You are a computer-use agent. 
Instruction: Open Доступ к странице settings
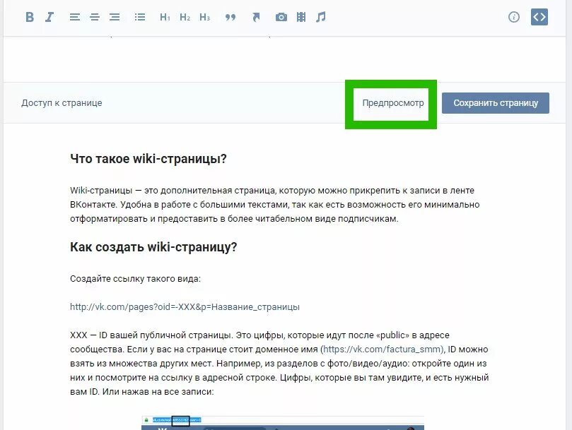click(62, 103)
